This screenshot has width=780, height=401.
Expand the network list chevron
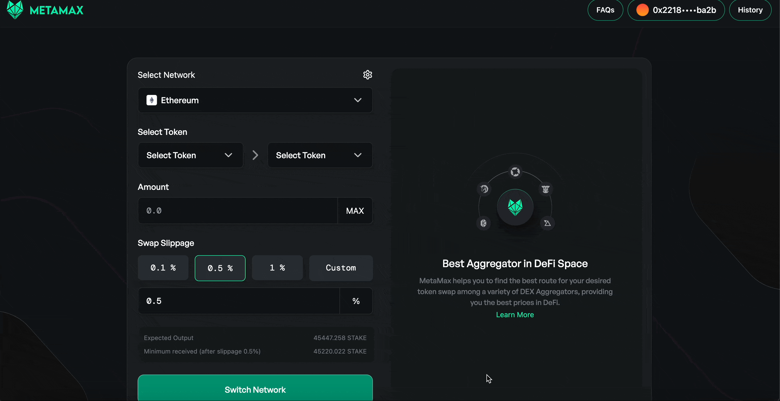point(358,100)
